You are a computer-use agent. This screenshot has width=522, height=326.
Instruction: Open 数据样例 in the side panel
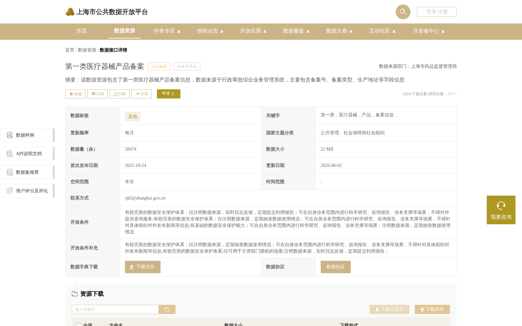point(27,135)
